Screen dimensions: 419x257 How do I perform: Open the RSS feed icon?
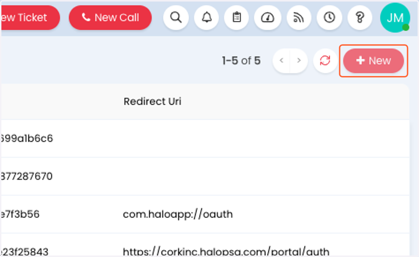(x=299, y=17)
